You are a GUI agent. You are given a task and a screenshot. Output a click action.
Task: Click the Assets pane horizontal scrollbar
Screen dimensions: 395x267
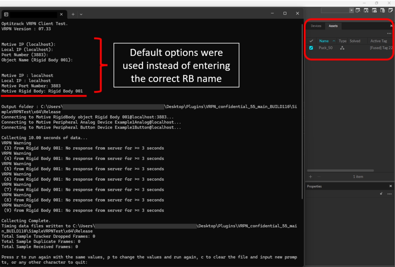[340, 171]
